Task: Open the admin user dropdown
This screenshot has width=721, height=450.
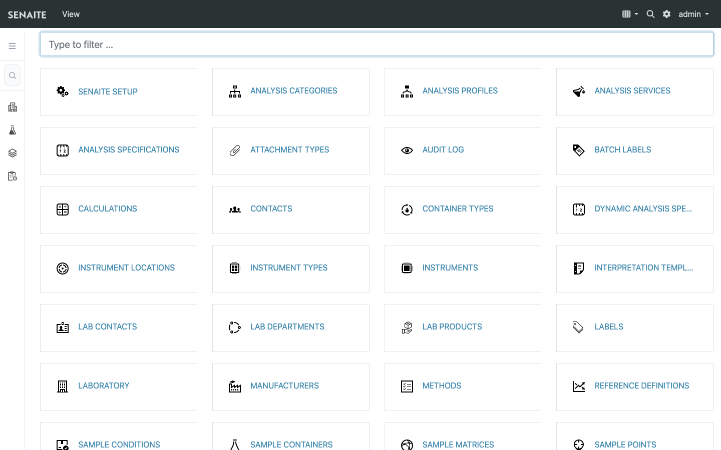Action: tap(693, 14)
